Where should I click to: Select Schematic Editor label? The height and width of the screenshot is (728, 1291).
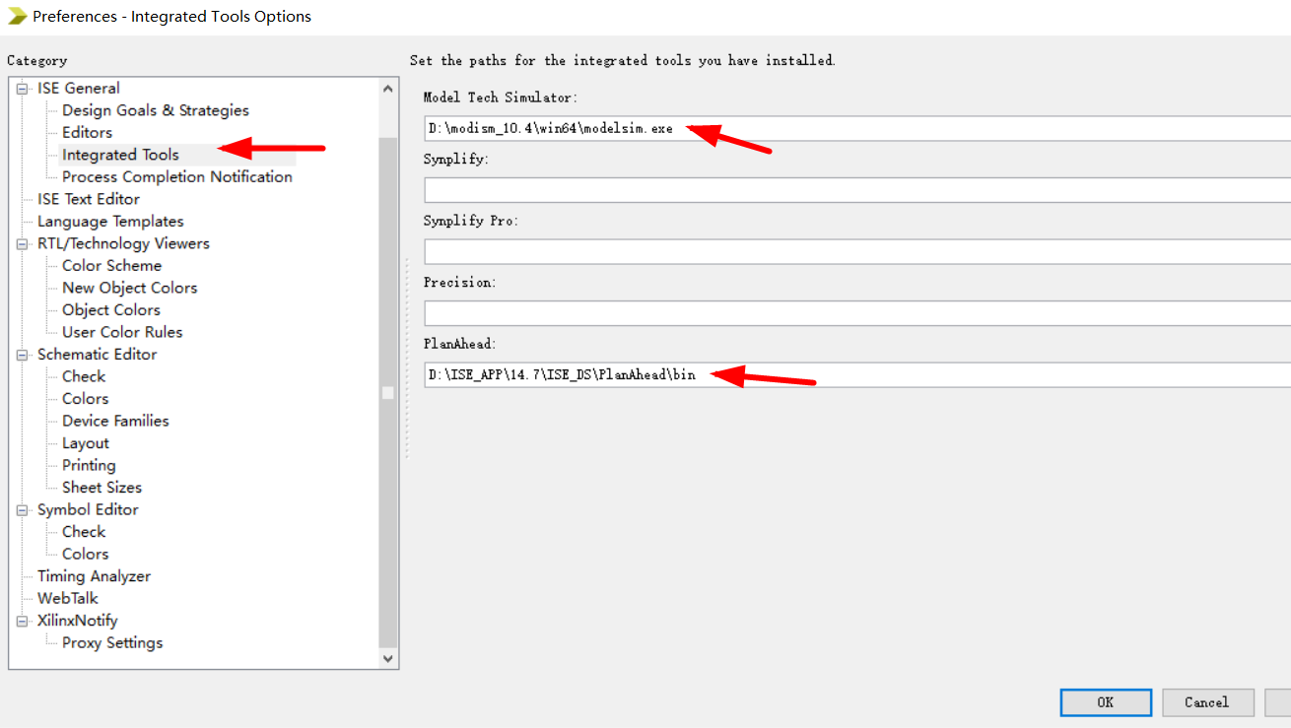pos(97,354)
